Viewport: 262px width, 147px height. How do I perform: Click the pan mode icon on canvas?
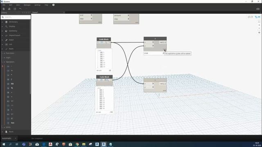tap(259, 33)
